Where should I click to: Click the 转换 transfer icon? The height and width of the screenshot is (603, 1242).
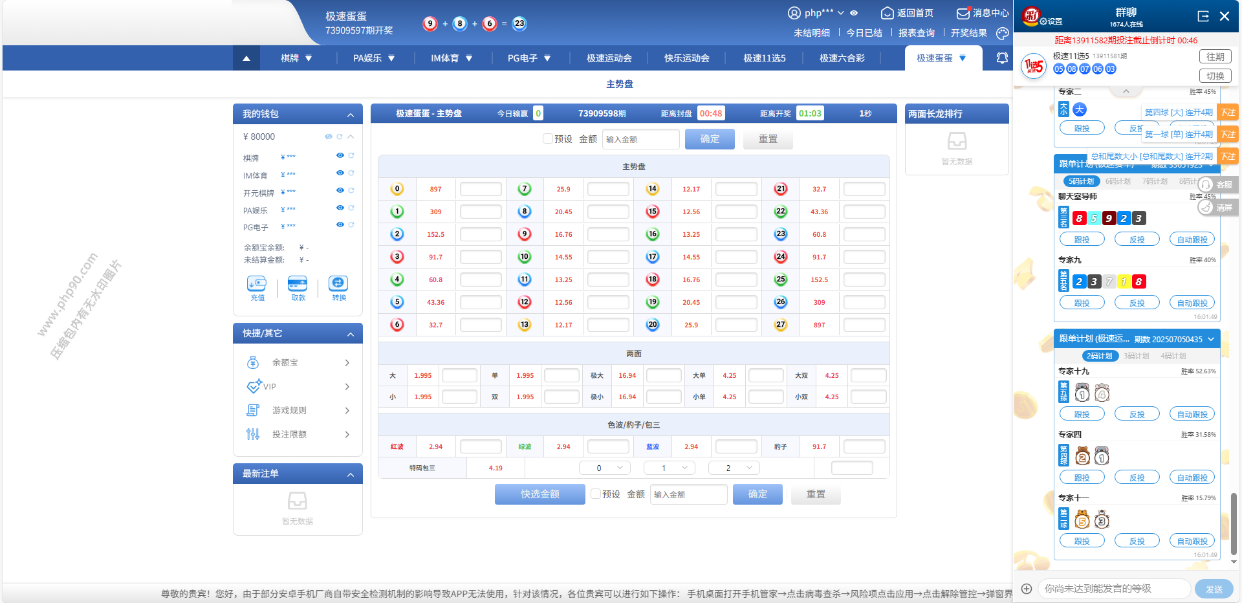pyautogui.click(x=338, y=284)
